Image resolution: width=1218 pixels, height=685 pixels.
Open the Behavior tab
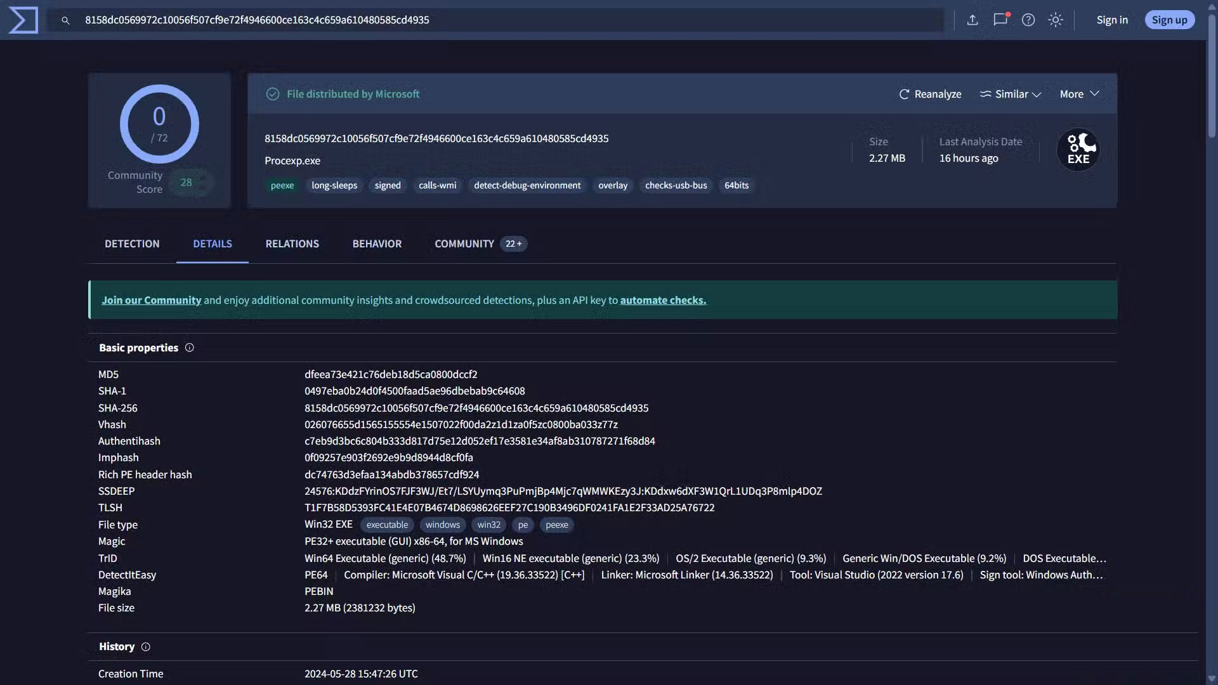point(377,244)
